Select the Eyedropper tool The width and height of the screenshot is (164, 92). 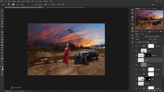pos(2,24)
